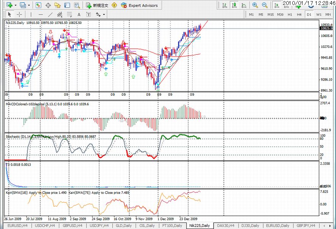Viewport: 336px width, 229px height.
Task: Open the GBPJPY,H4 chart tab
Action: [x=306, y=226]
